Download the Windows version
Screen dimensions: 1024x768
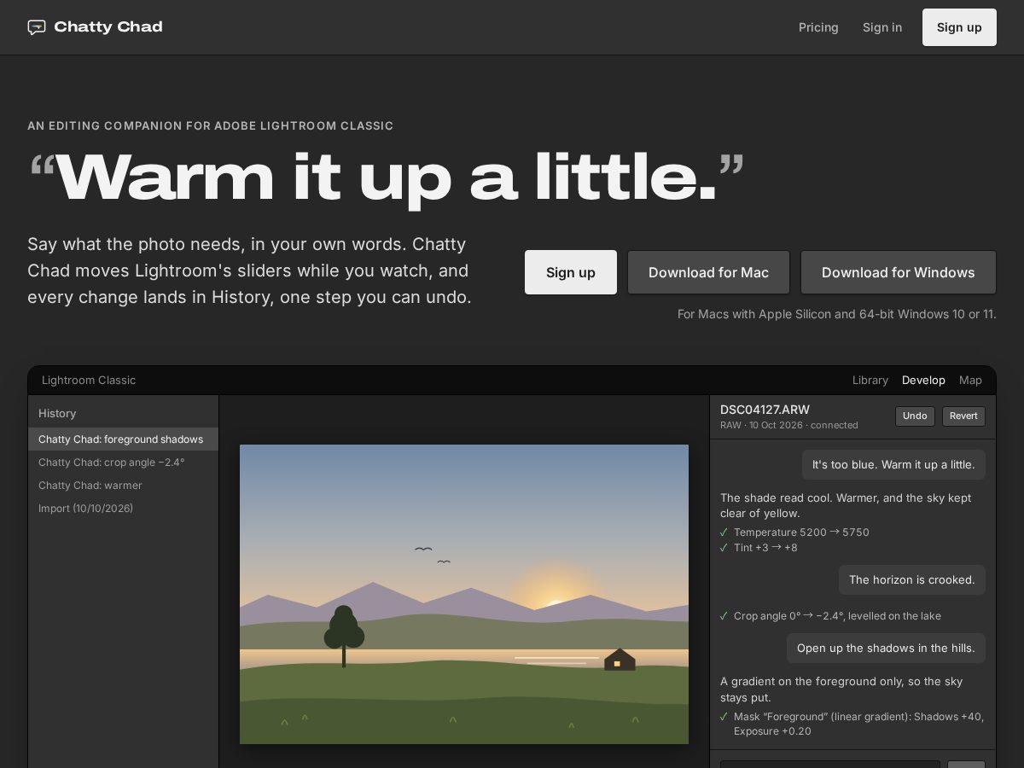[899, 272]
